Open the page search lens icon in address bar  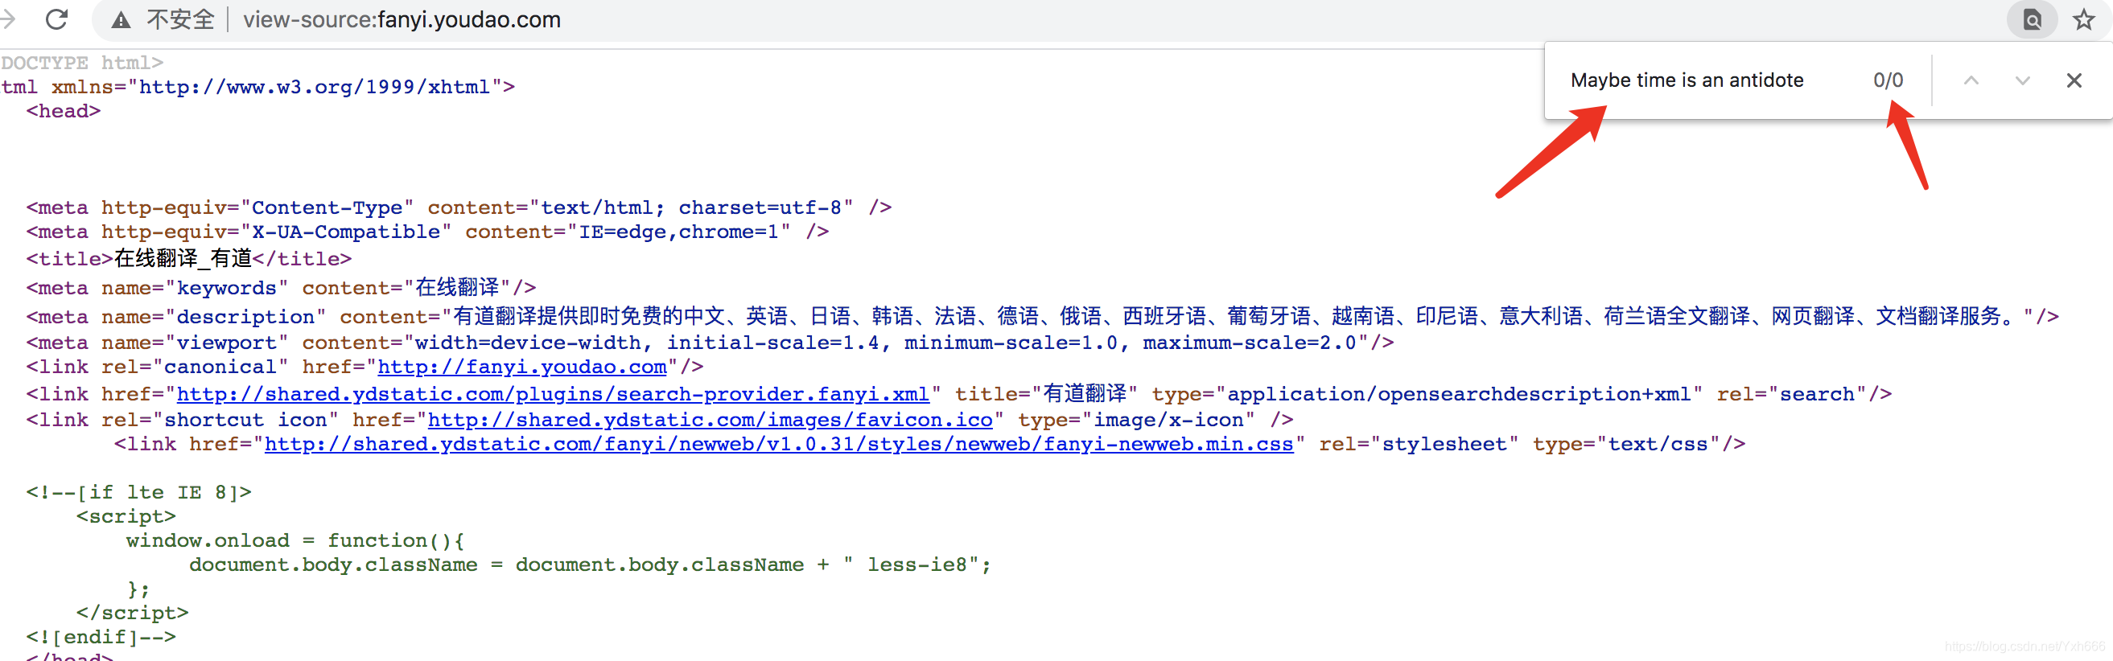click(2033, 18)
